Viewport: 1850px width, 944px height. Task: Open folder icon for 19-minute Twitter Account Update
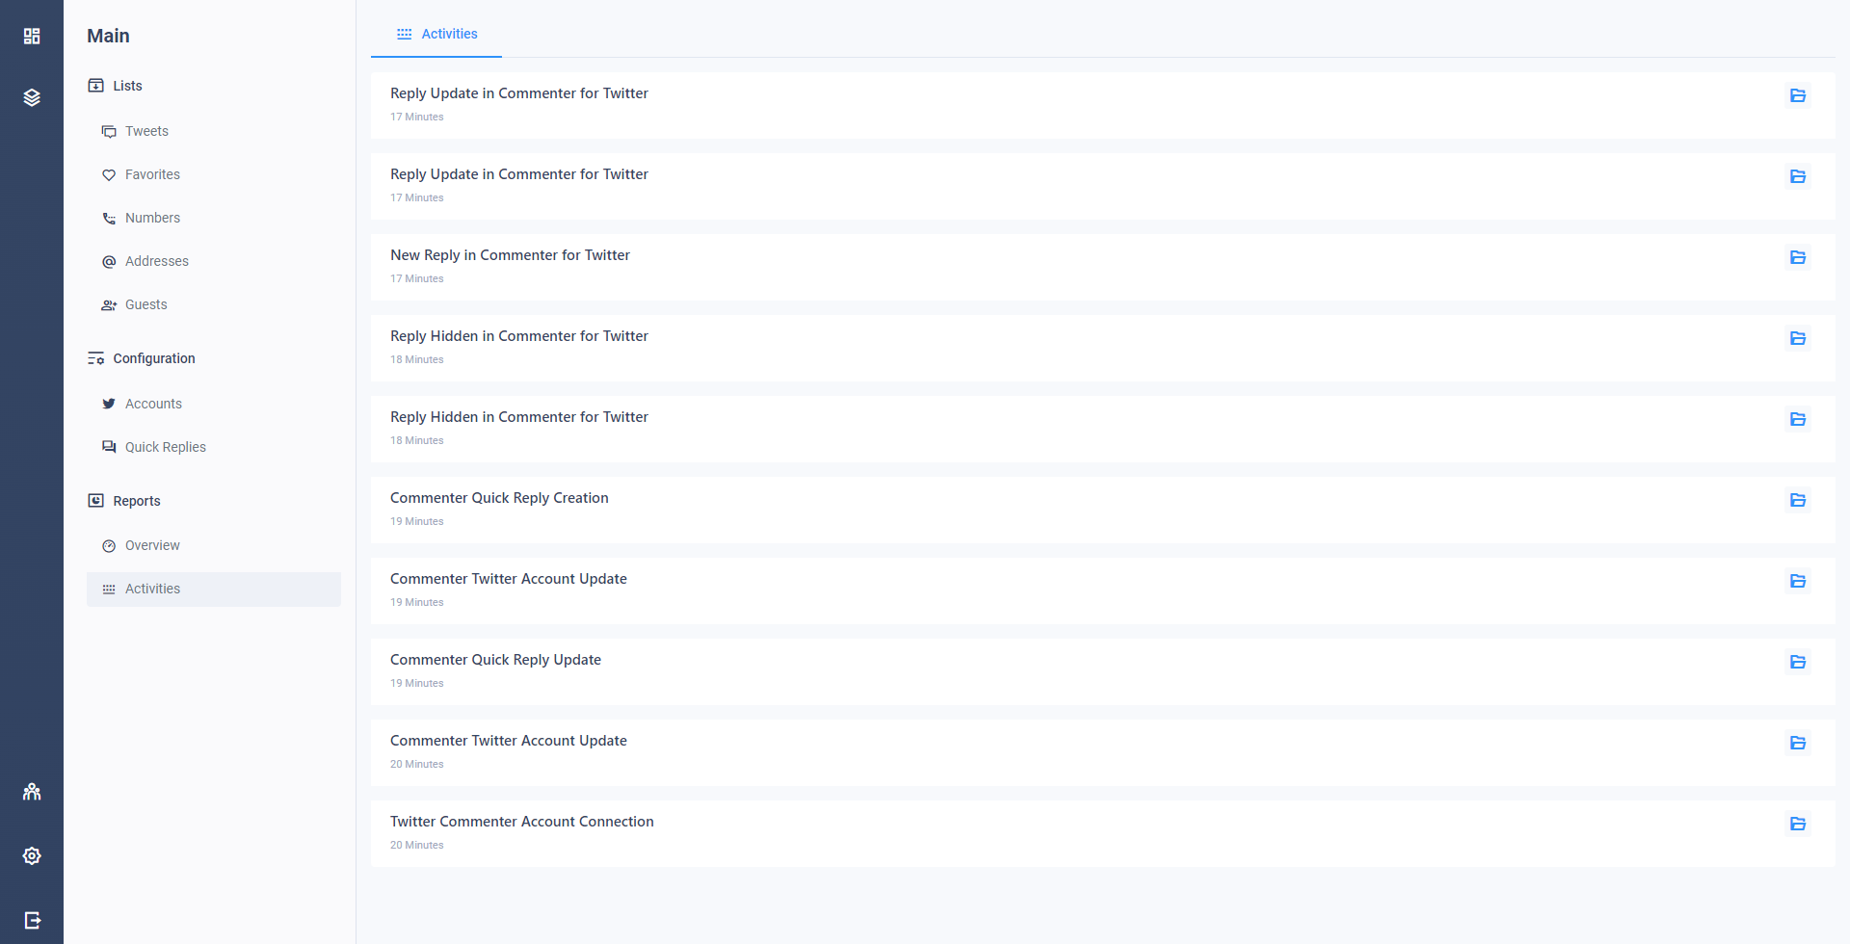pyautogui.click(x=1798, y=581)
